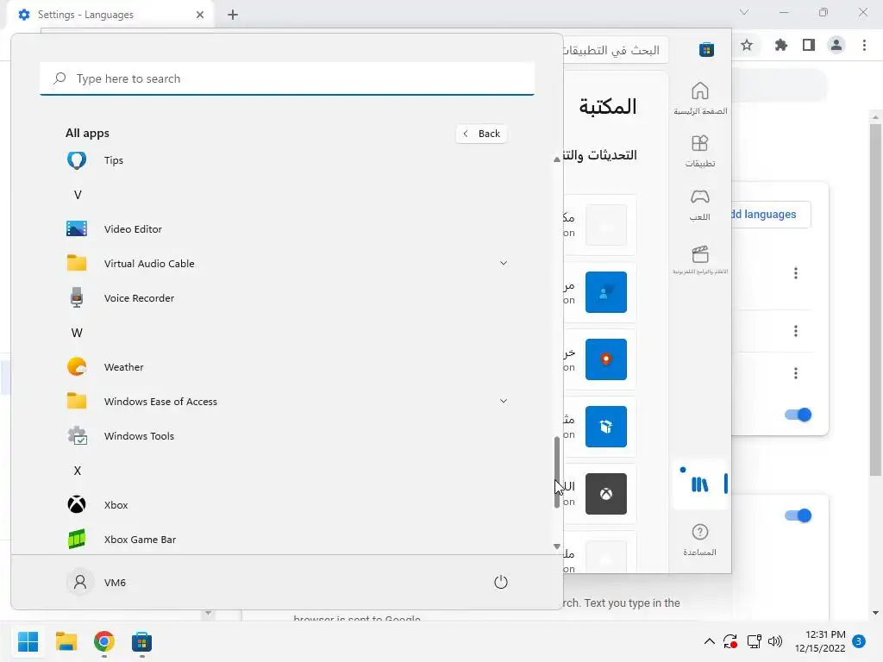Open the clock and date in taskbar
883x662 pixels.
tap(820, 641)
